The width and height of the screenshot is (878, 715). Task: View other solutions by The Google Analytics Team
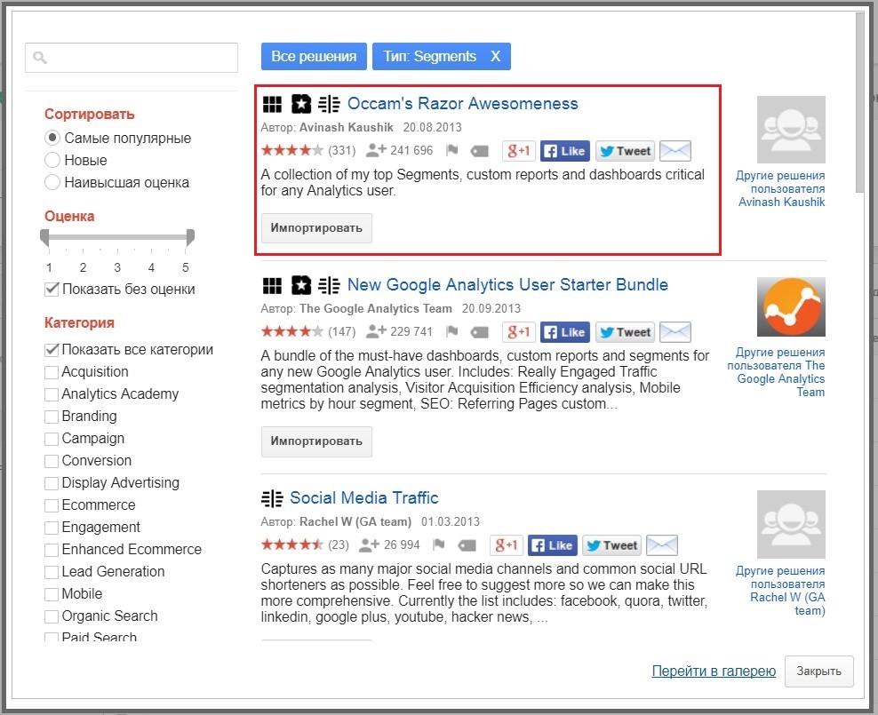(776, 373)
